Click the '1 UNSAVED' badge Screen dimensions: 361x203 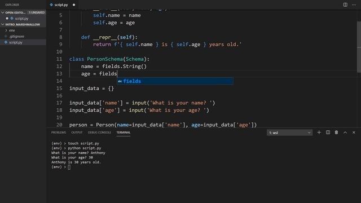(x=36, y=12)
